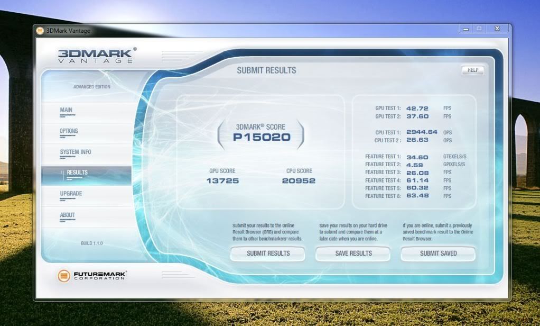
Task: Click the GTEXELS/S unit label
Action: pyautogui.click(x=454, y=157)
